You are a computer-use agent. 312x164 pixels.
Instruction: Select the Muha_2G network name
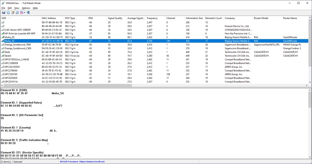click(x=10, y=37)
